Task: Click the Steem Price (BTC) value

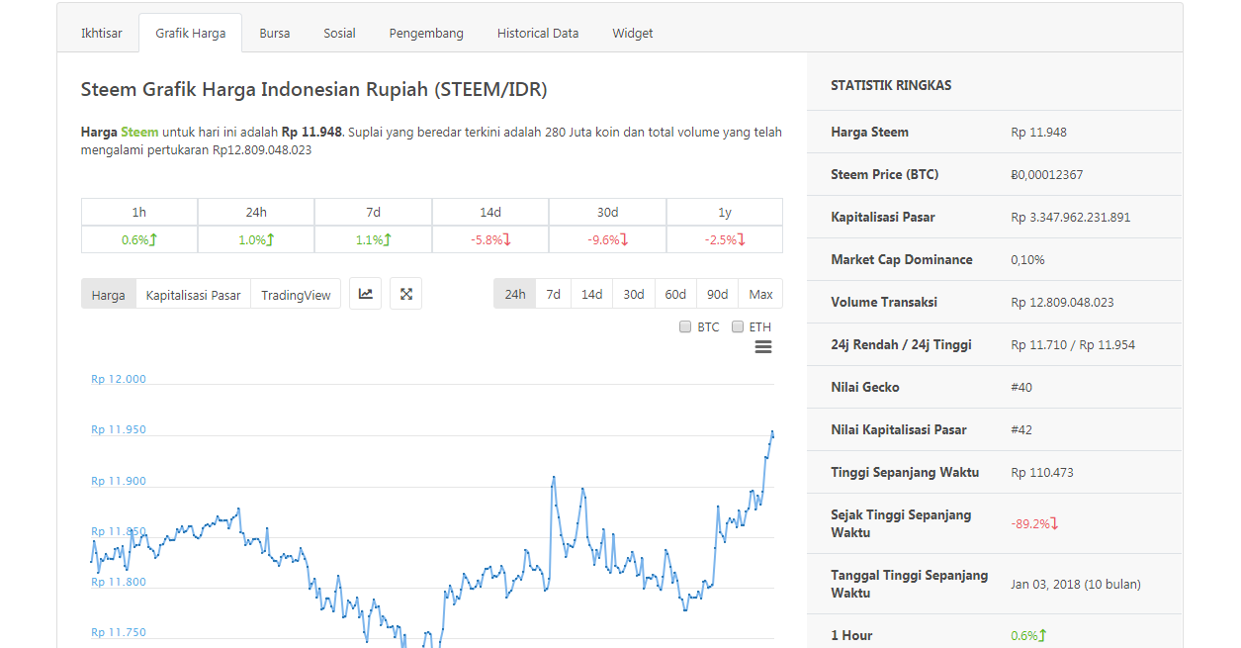Action: tap(1047, 174)
